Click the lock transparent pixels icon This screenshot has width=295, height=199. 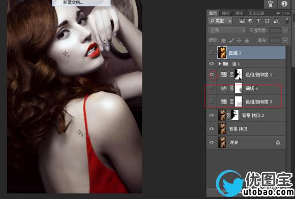coord(223,40)
